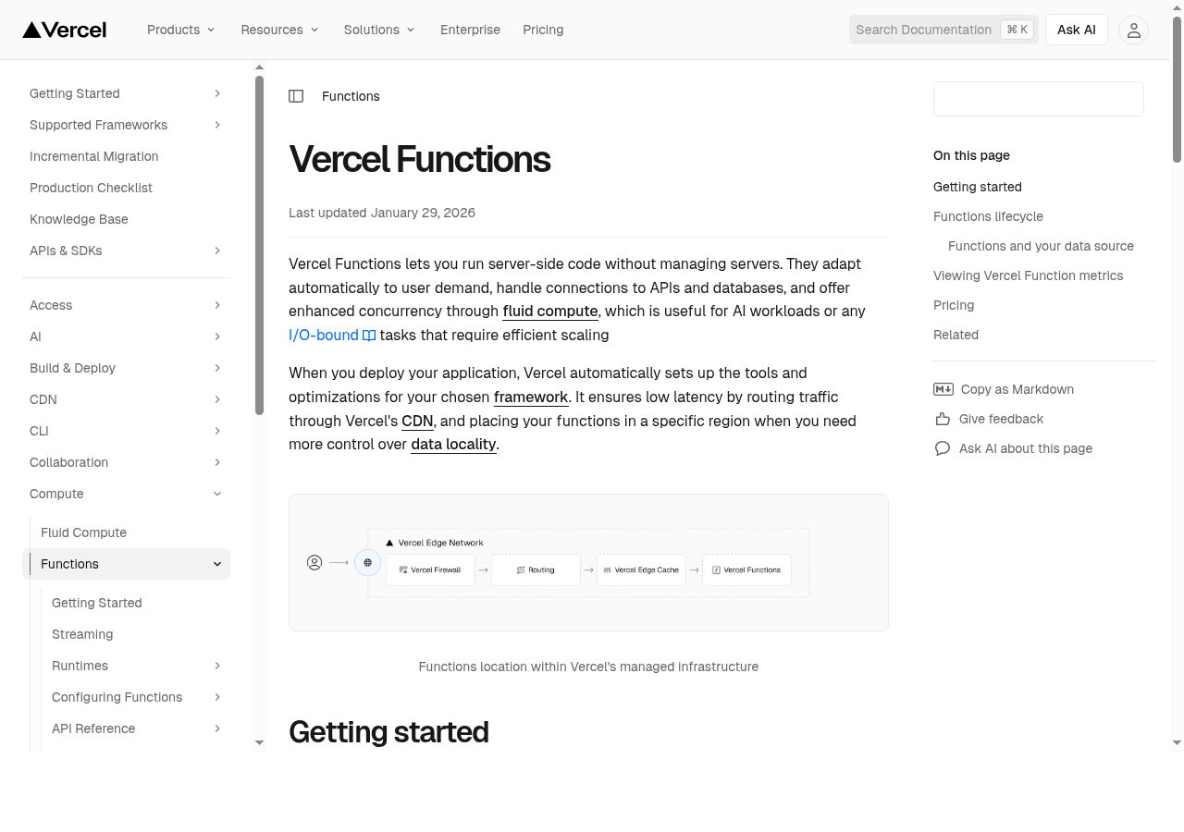Open the account menu avatar icon
This screenshot has width=1184, height=832.
pos(1133,30)
